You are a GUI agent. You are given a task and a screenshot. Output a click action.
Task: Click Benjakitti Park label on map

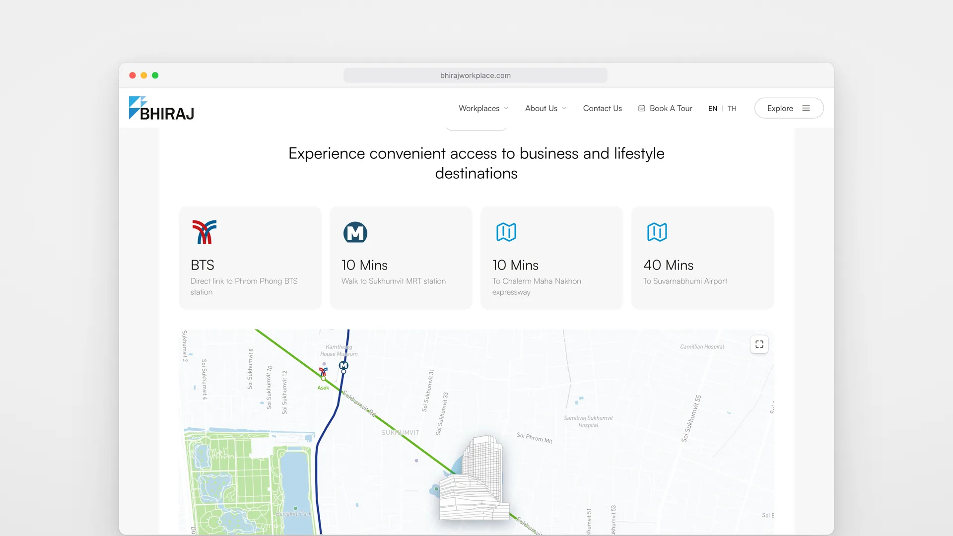[294, 514]
